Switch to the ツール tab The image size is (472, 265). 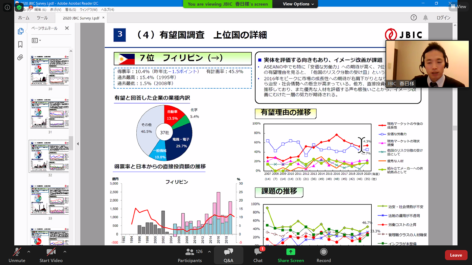click(42, 18)
